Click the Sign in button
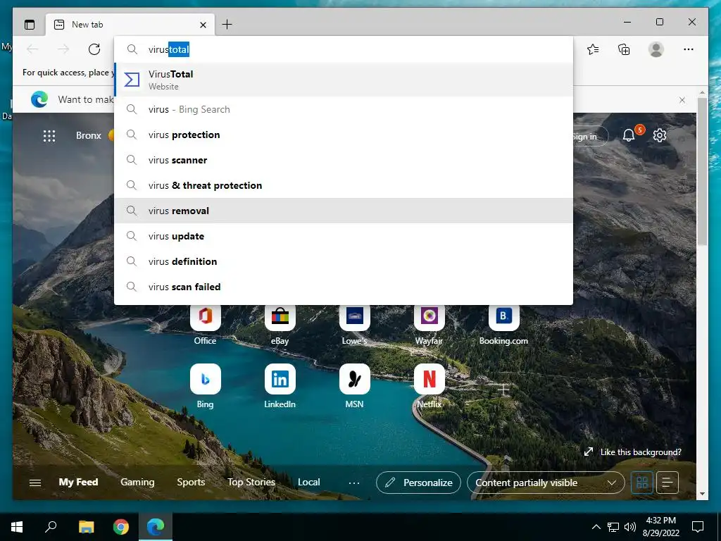Image resolution: width=721 pixels, height=541 pixels. [x=589, y=136]
